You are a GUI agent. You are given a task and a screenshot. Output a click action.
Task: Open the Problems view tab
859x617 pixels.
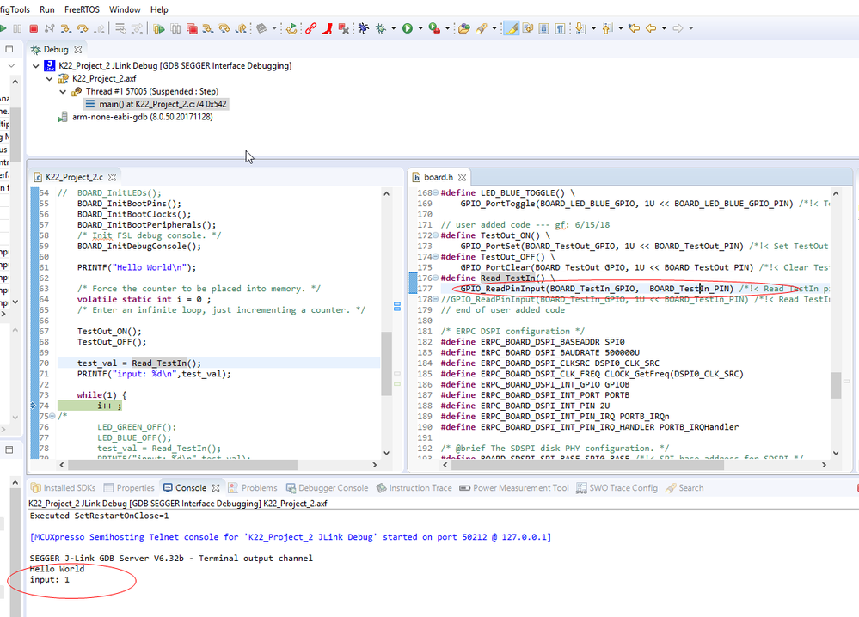[x=259, y=488]
